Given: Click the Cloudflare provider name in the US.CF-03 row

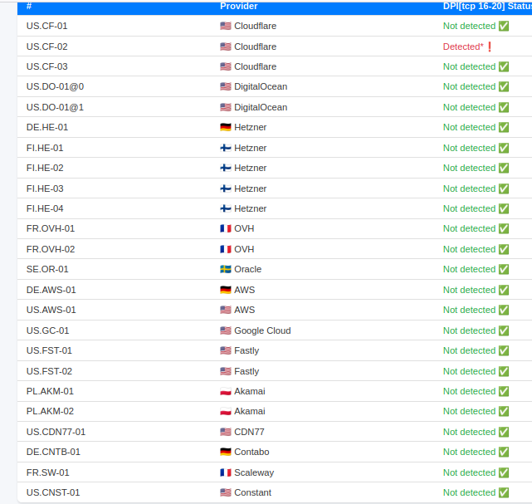Looking at the screenshot, I should click(x=255, y=67).
